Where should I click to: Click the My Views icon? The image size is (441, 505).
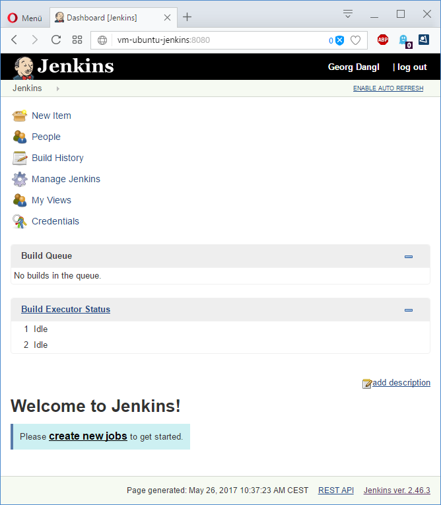[20, 200]
